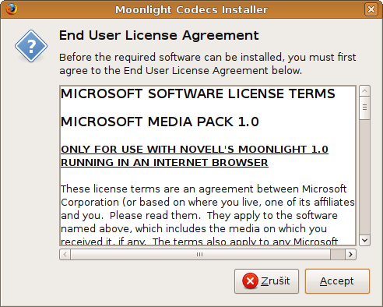Click the Moonlight Codecs Installer title text
This screenshot has width=383, height=307.
(191, 10)
